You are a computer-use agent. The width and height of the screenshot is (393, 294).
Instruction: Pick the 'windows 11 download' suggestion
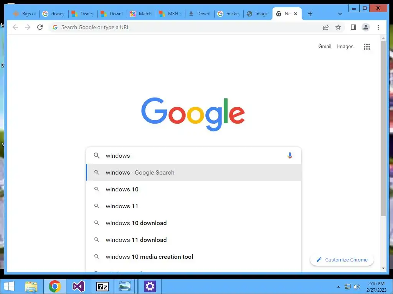coord(193,240)
